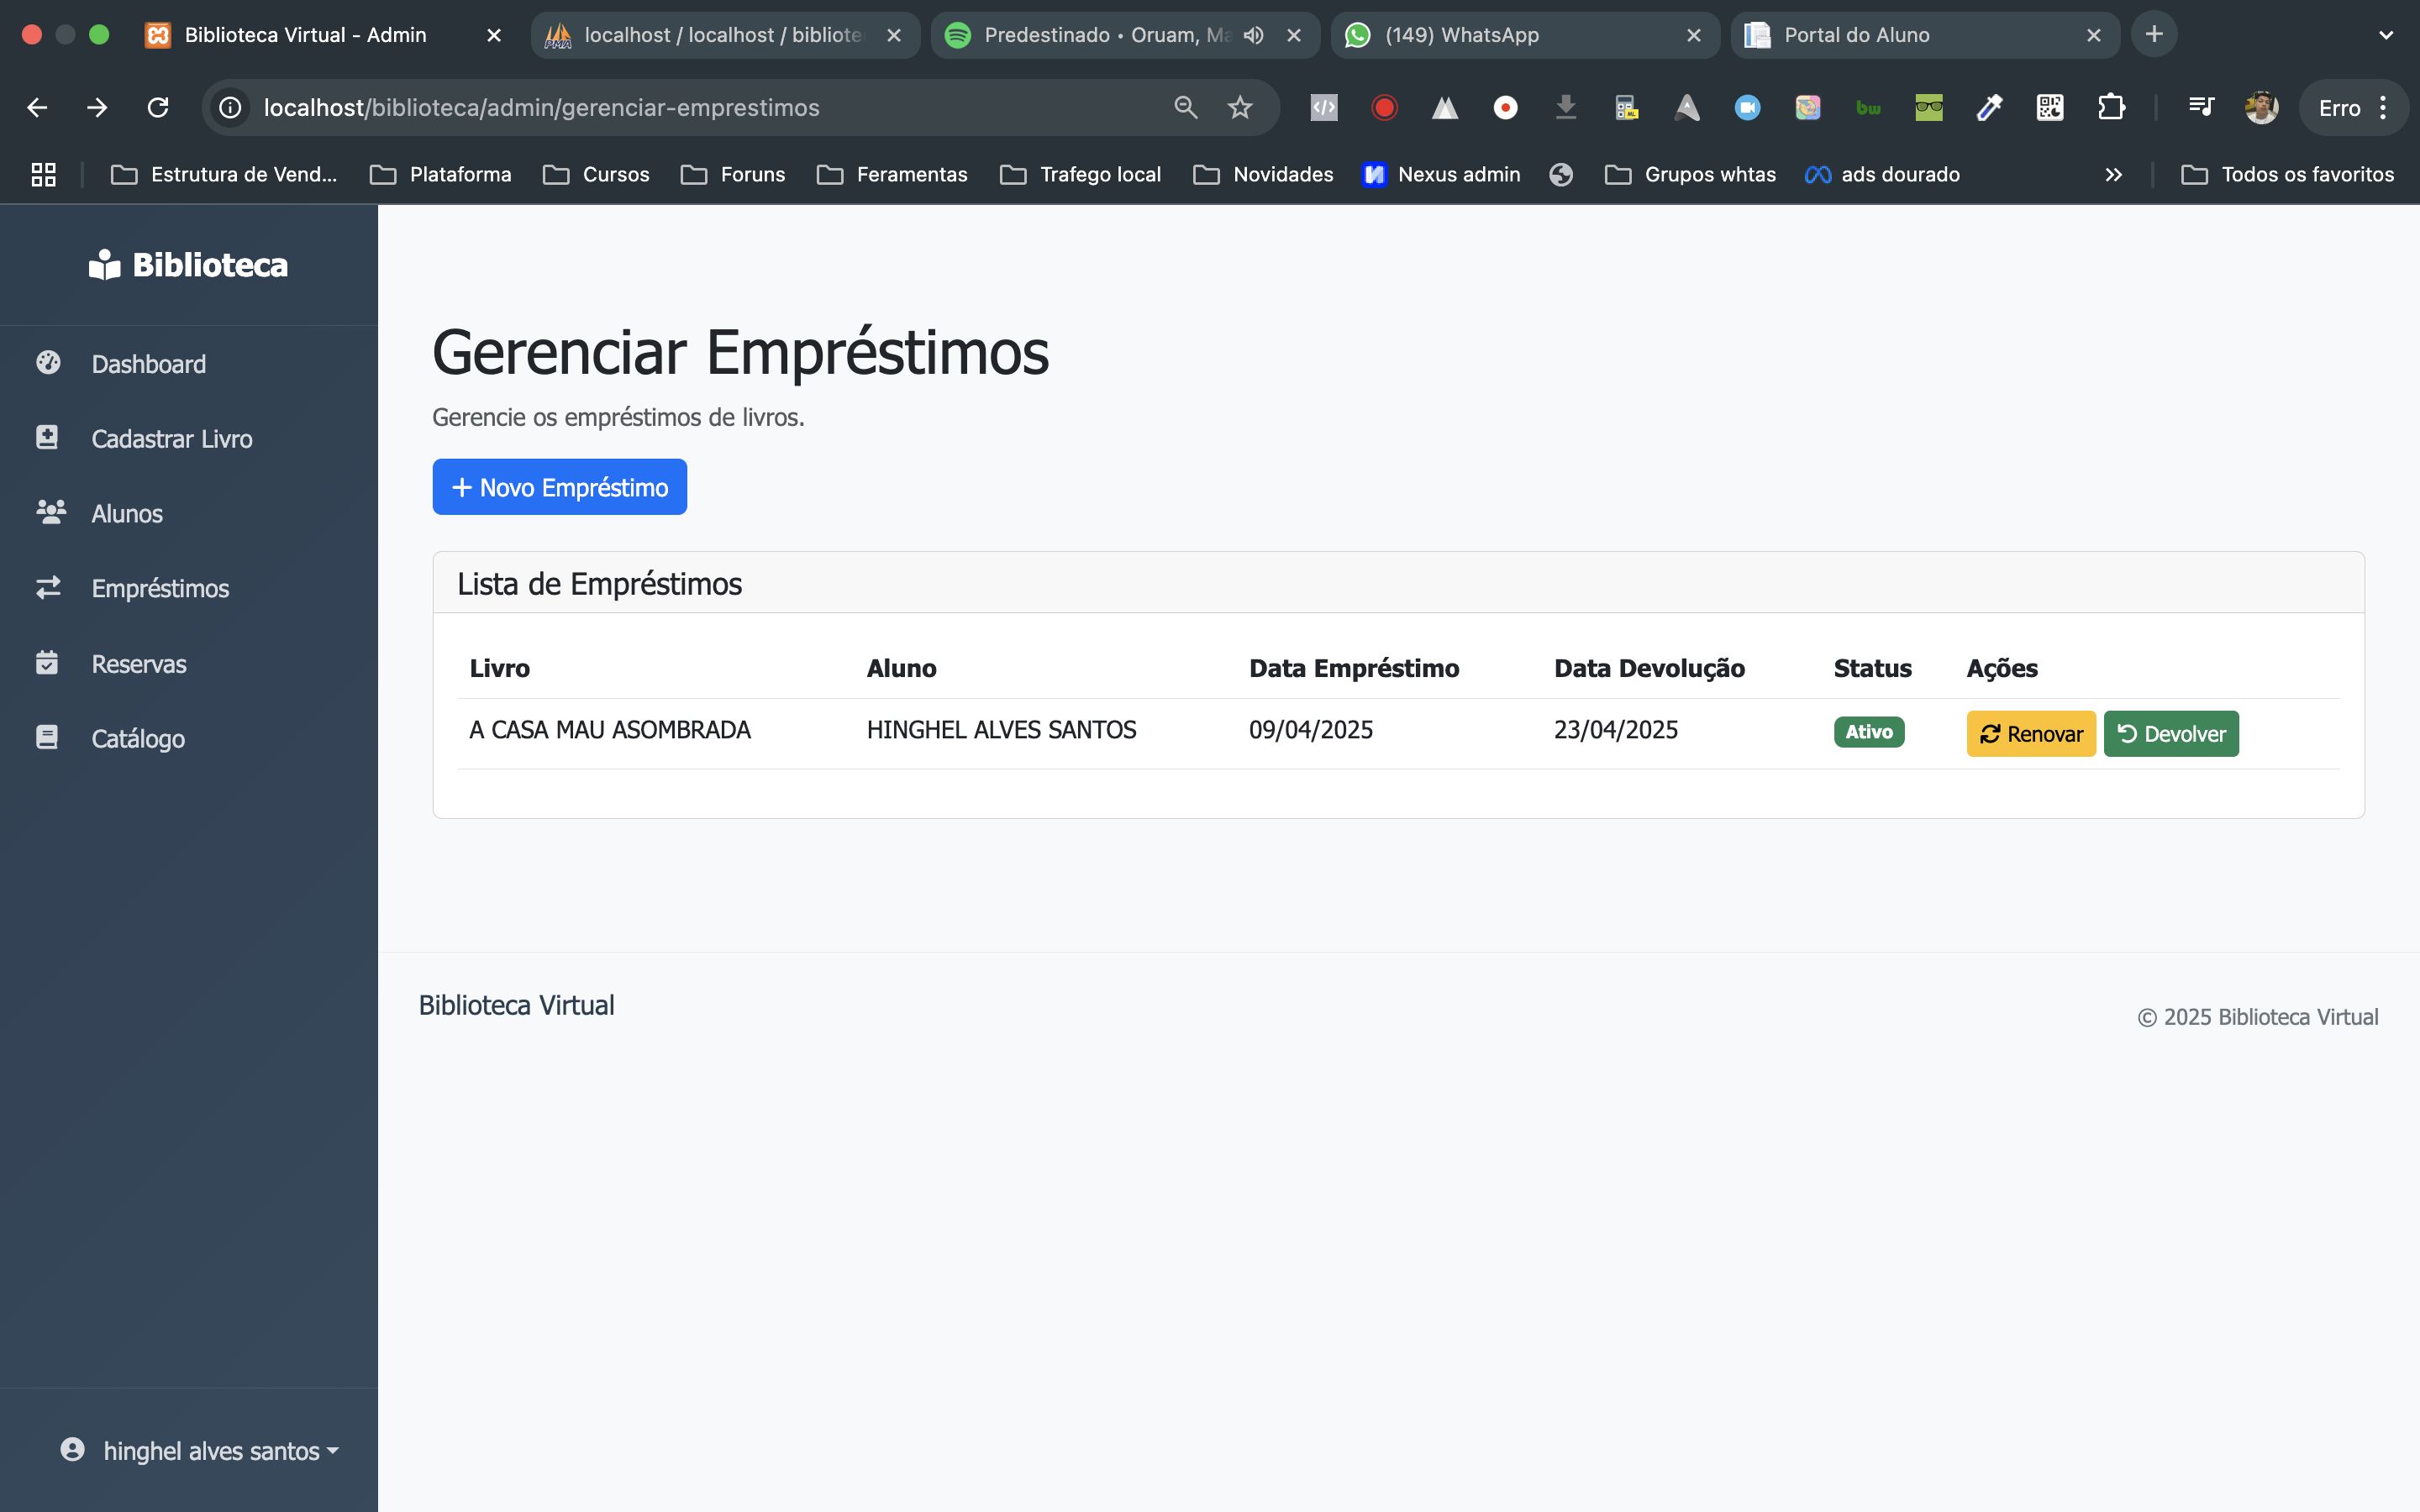Click the Novo Empréstimo button
Viewport: 2420px width, 1512px height.
coord(559,487)
